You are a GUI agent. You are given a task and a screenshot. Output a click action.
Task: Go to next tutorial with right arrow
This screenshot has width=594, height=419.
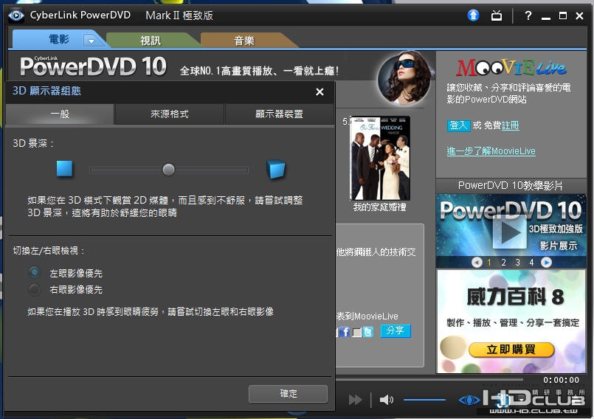click(546, 262)
